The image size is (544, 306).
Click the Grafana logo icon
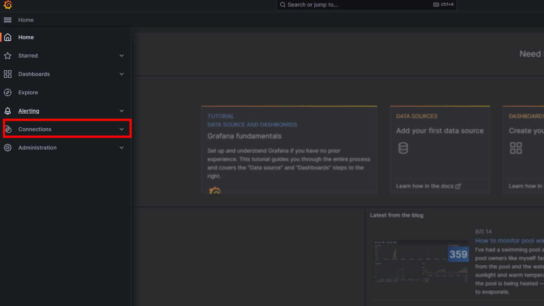click(8, 5)
